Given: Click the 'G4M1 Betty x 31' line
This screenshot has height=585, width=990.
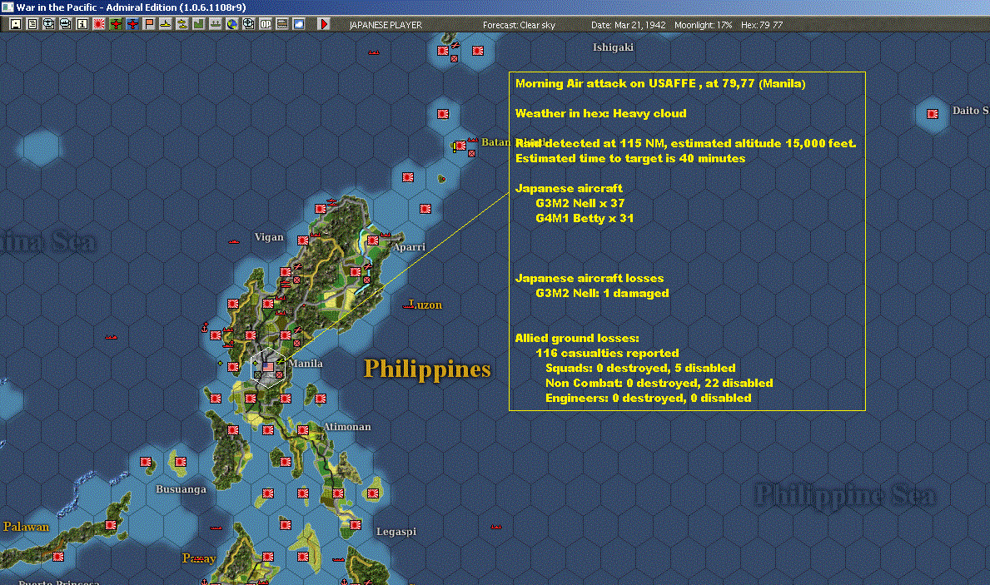Looking at the screenshot, I should [x=585, y=218].
